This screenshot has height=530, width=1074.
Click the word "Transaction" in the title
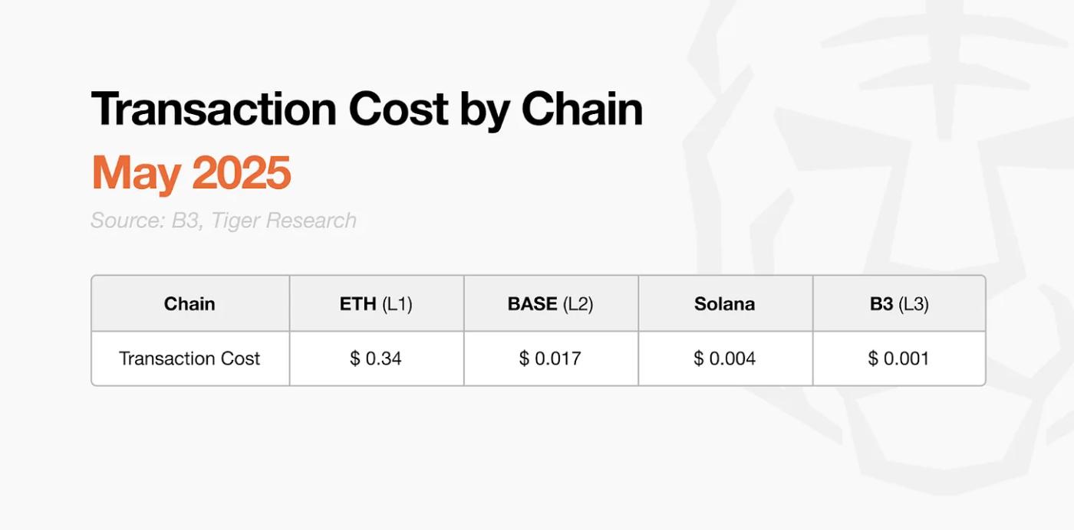[x=213, y=109]
